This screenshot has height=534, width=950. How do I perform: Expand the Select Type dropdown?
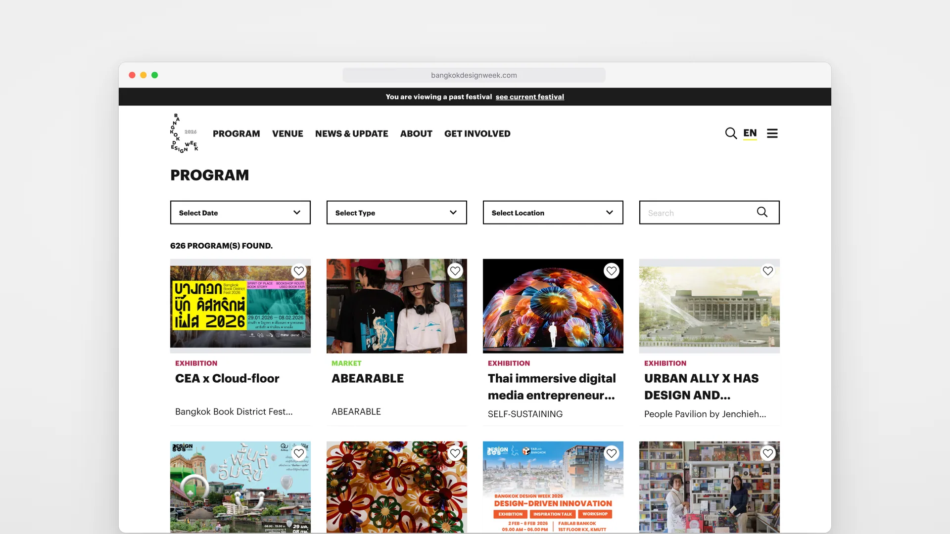coord(397,213)
